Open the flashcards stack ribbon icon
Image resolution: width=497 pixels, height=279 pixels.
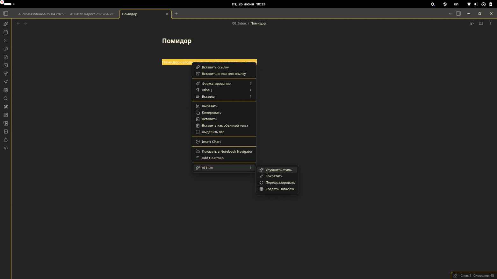click(5, 123)
